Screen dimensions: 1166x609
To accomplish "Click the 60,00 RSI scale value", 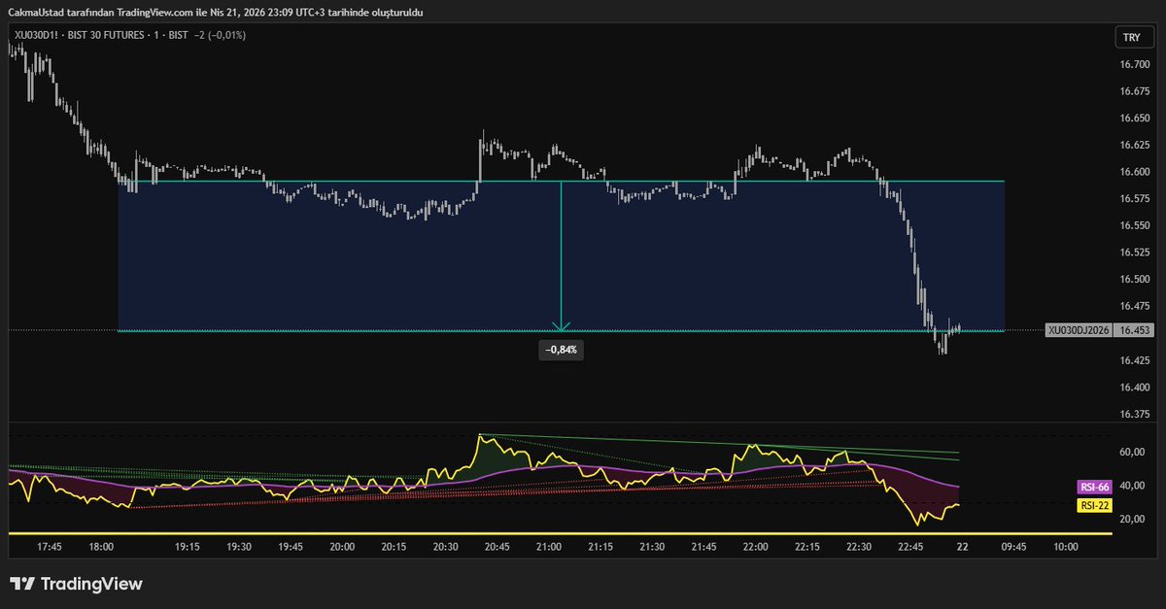I will (x=1134, y=453).
